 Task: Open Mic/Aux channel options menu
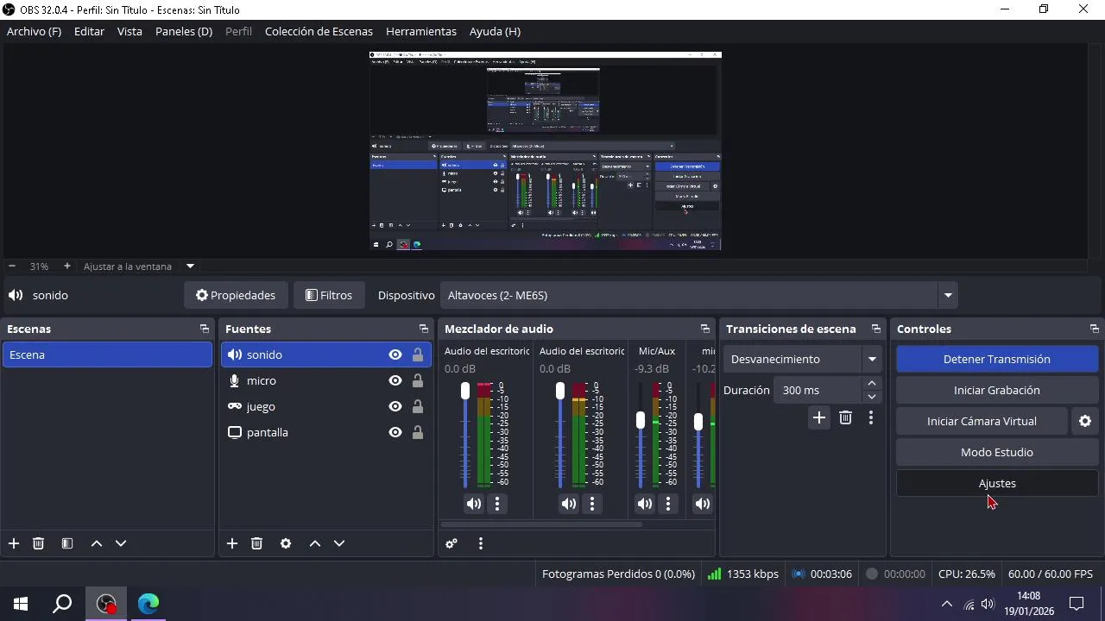pyautogui.click(x=668, y=504)
